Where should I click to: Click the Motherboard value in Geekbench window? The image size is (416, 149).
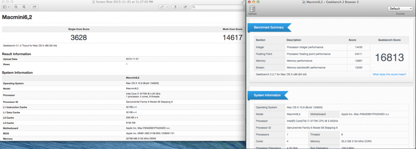365,114
